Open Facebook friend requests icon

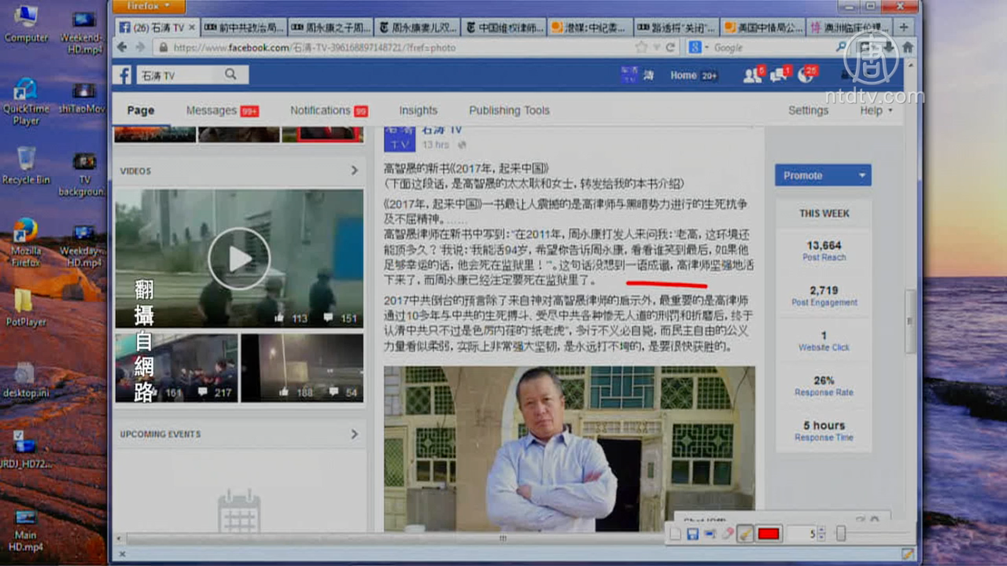tap(751, 75)
